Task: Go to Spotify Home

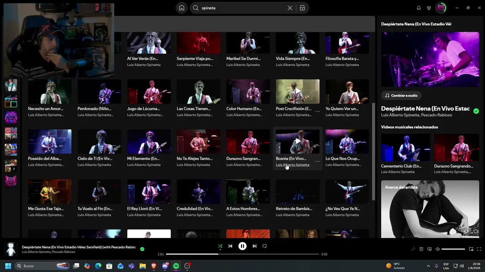Action: 181,8
